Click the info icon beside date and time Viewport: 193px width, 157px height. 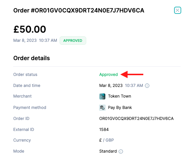(147, 85)
